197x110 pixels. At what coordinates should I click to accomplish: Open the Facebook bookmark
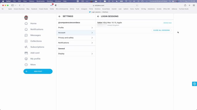tap(34, 9)
